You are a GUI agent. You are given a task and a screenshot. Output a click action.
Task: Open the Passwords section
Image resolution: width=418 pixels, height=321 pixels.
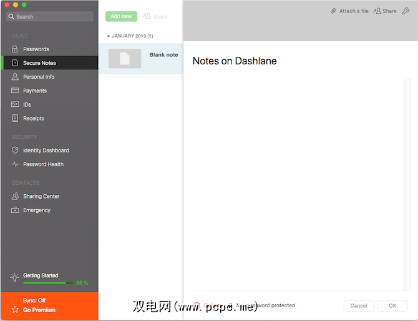pyautogui.click(x=49, y=49)
